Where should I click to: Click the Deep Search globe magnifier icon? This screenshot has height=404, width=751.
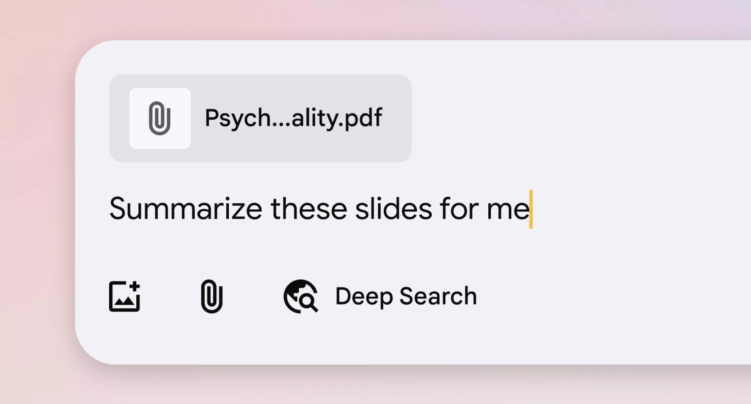(301, 296)
